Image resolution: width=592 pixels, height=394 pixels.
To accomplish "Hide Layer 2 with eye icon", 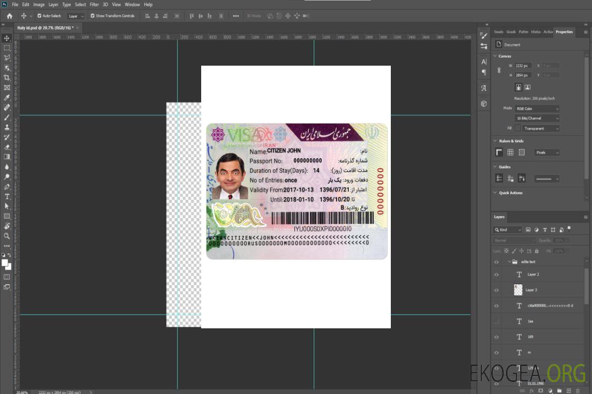I will click(497, 275).
